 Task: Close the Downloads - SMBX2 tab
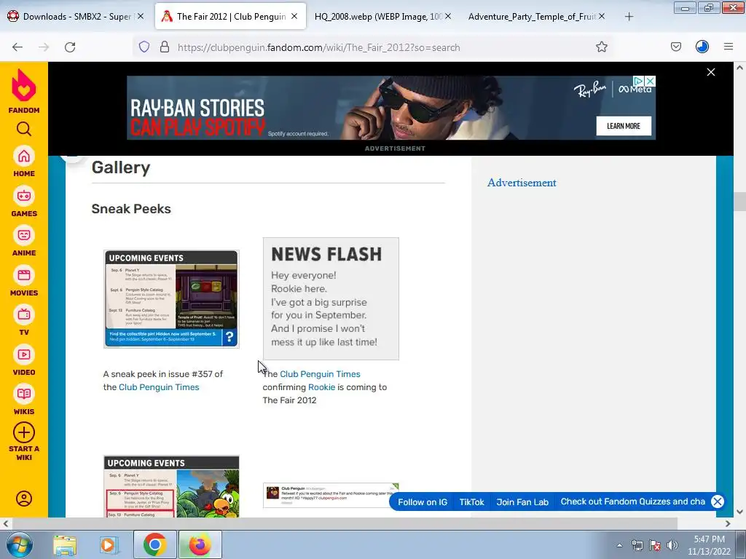coord(141,16)
